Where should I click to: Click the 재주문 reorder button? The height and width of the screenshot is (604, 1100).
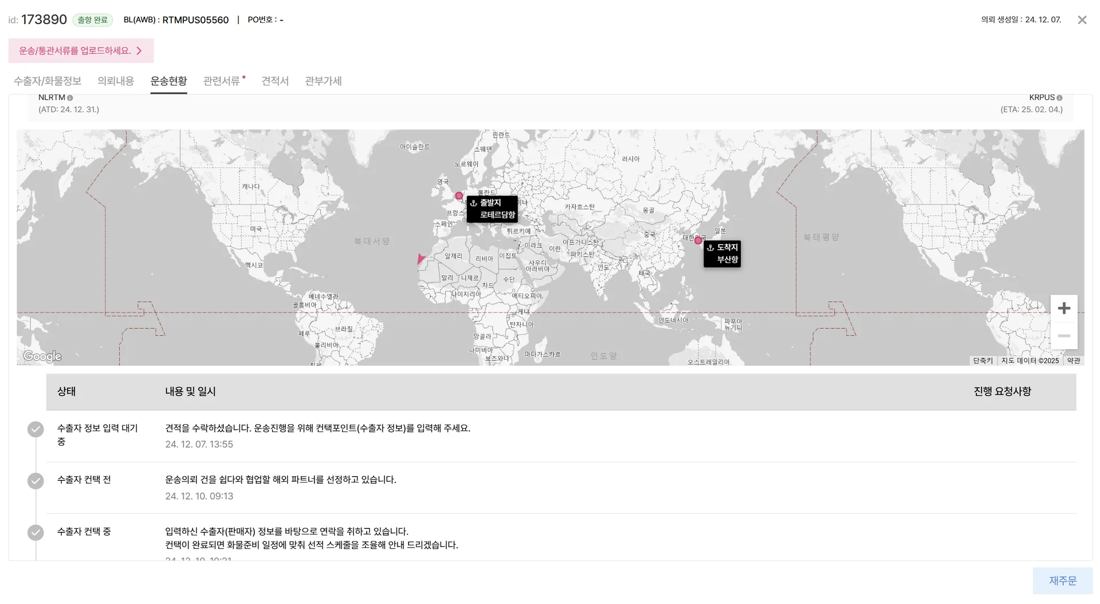click(x=1063, y=581)
